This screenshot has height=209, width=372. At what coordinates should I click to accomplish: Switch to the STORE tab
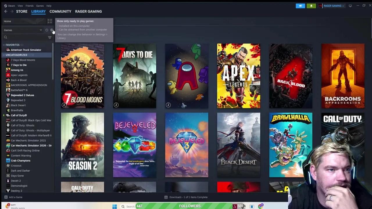point(22,11)
